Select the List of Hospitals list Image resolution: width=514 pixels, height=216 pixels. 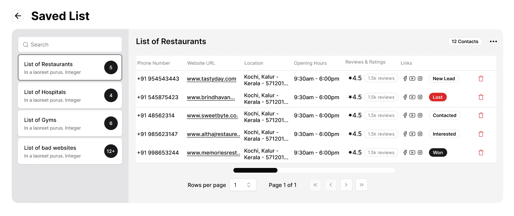click(x=70, y=95)
